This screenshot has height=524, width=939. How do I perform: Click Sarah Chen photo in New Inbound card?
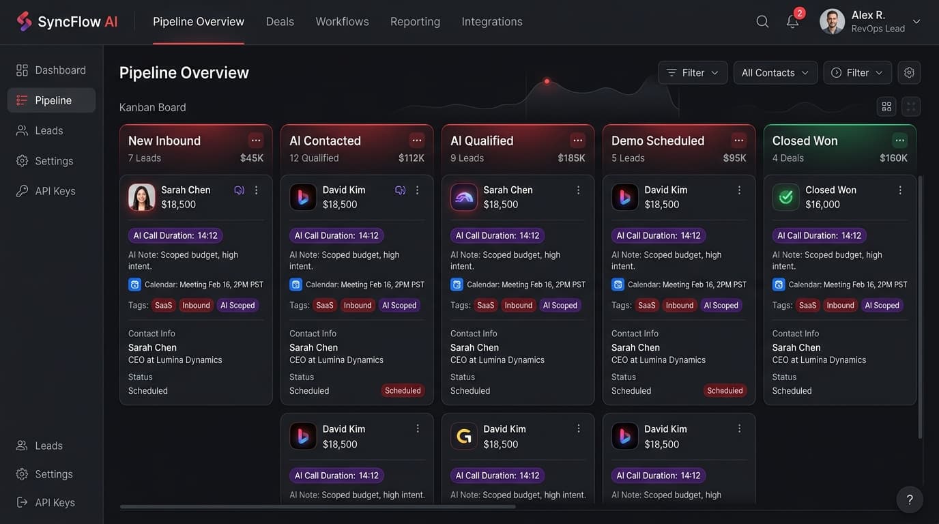(142, 197)
